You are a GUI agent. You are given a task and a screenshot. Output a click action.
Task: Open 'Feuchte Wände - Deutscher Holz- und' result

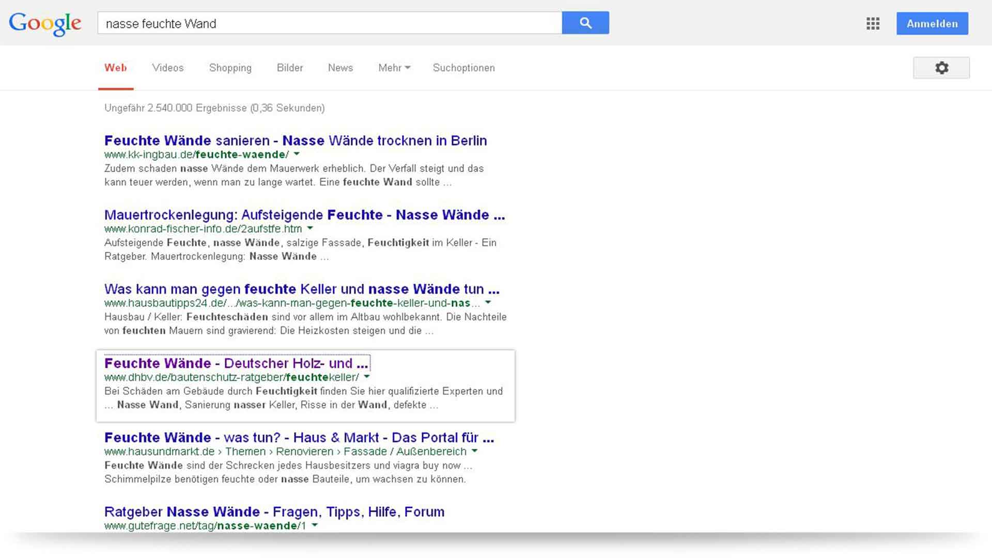236,363
